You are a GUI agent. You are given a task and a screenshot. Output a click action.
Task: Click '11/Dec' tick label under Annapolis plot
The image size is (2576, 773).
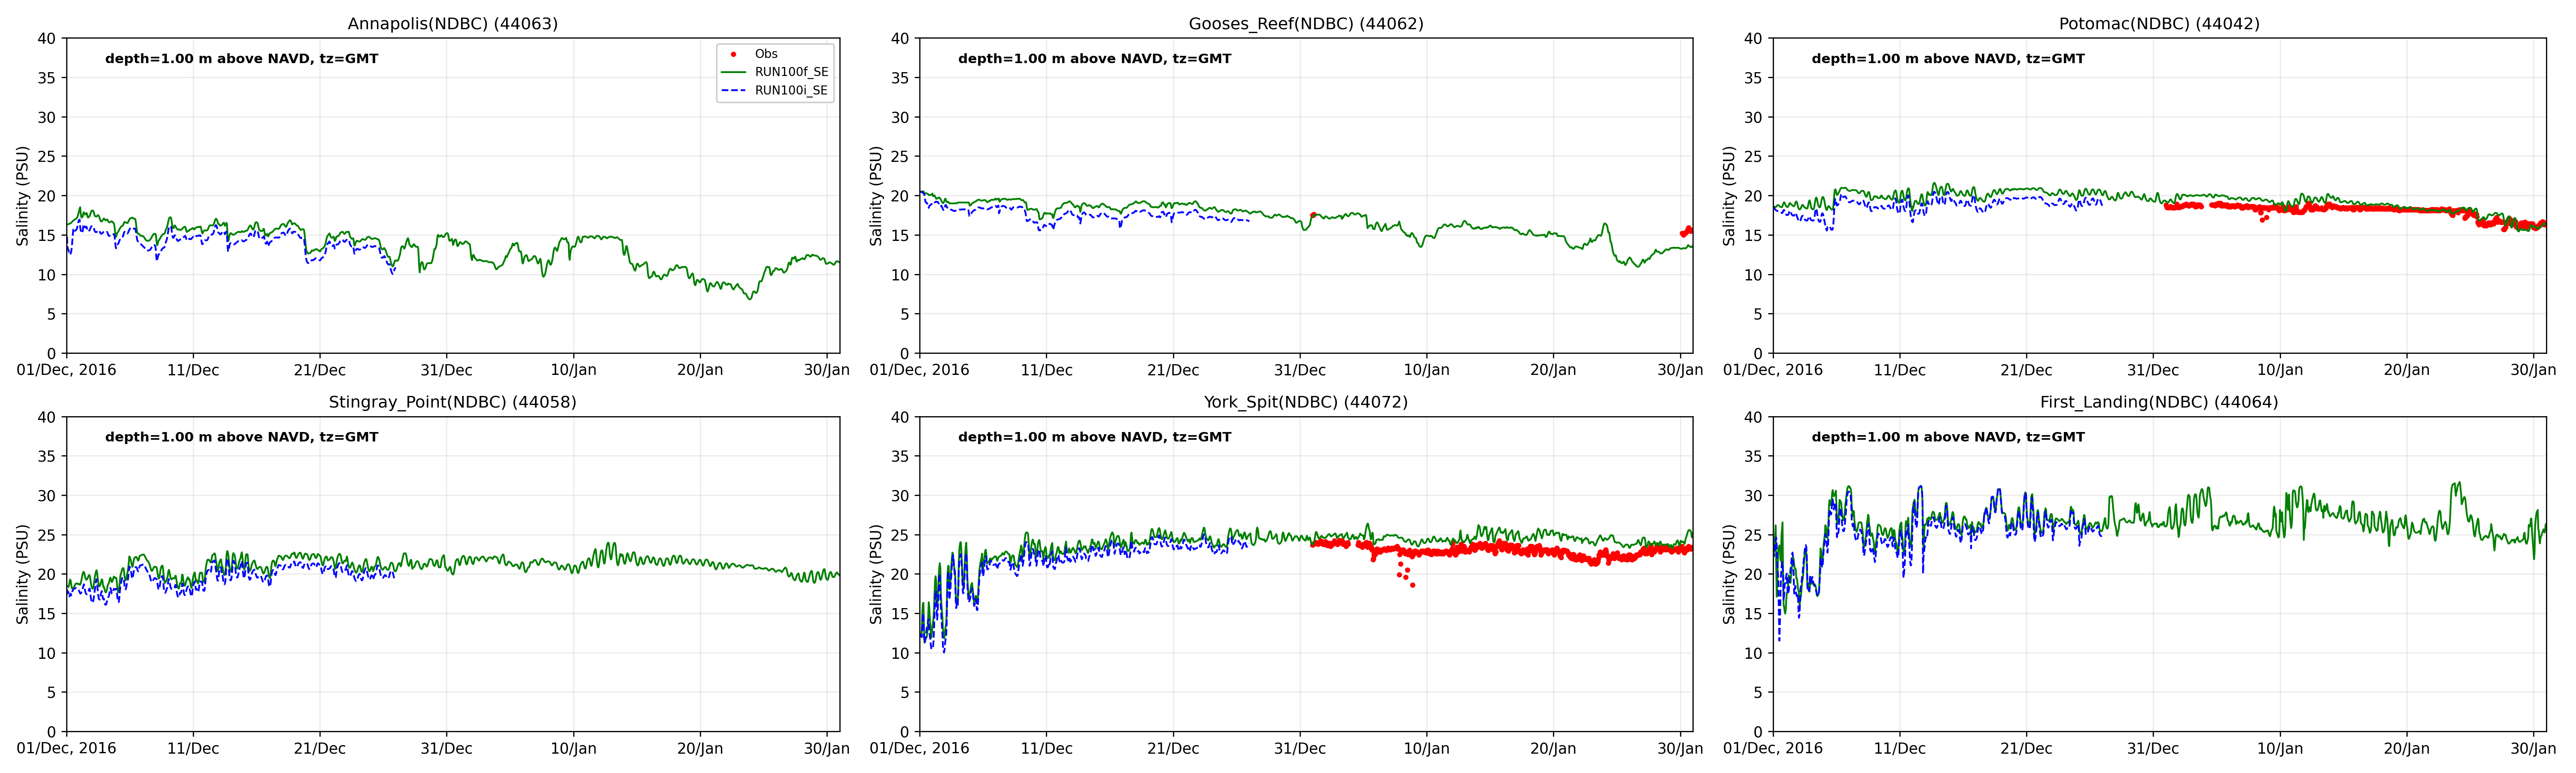(193, 370)
